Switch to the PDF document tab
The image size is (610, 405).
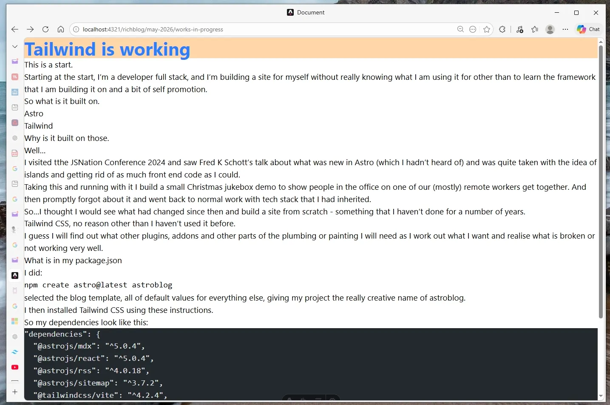click(x=15, y=153)
